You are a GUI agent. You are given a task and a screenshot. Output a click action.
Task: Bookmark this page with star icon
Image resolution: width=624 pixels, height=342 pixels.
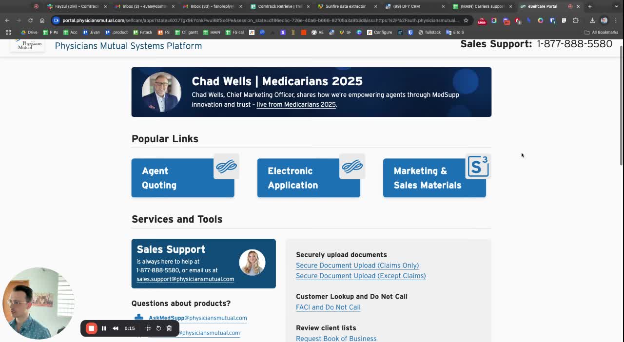(466, 20)
